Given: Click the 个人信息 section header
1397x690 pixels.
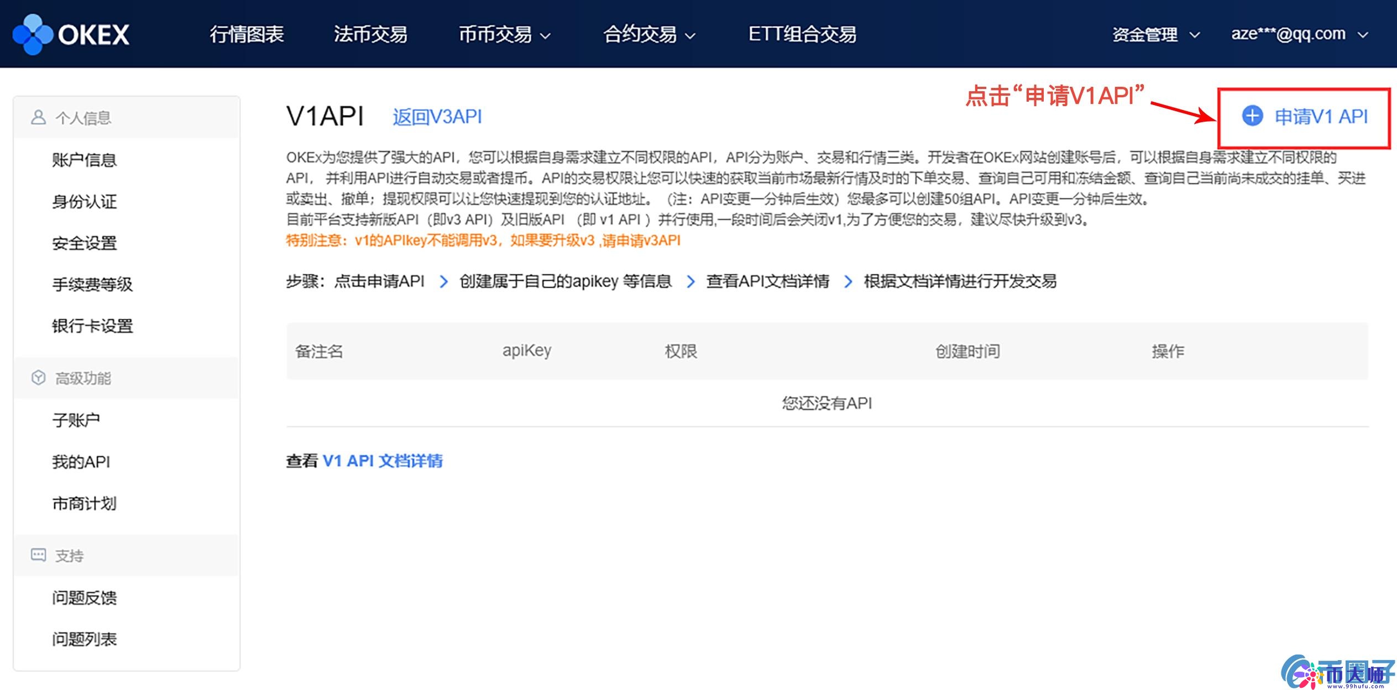Looking at the screenshot, I should coord(127,117).
